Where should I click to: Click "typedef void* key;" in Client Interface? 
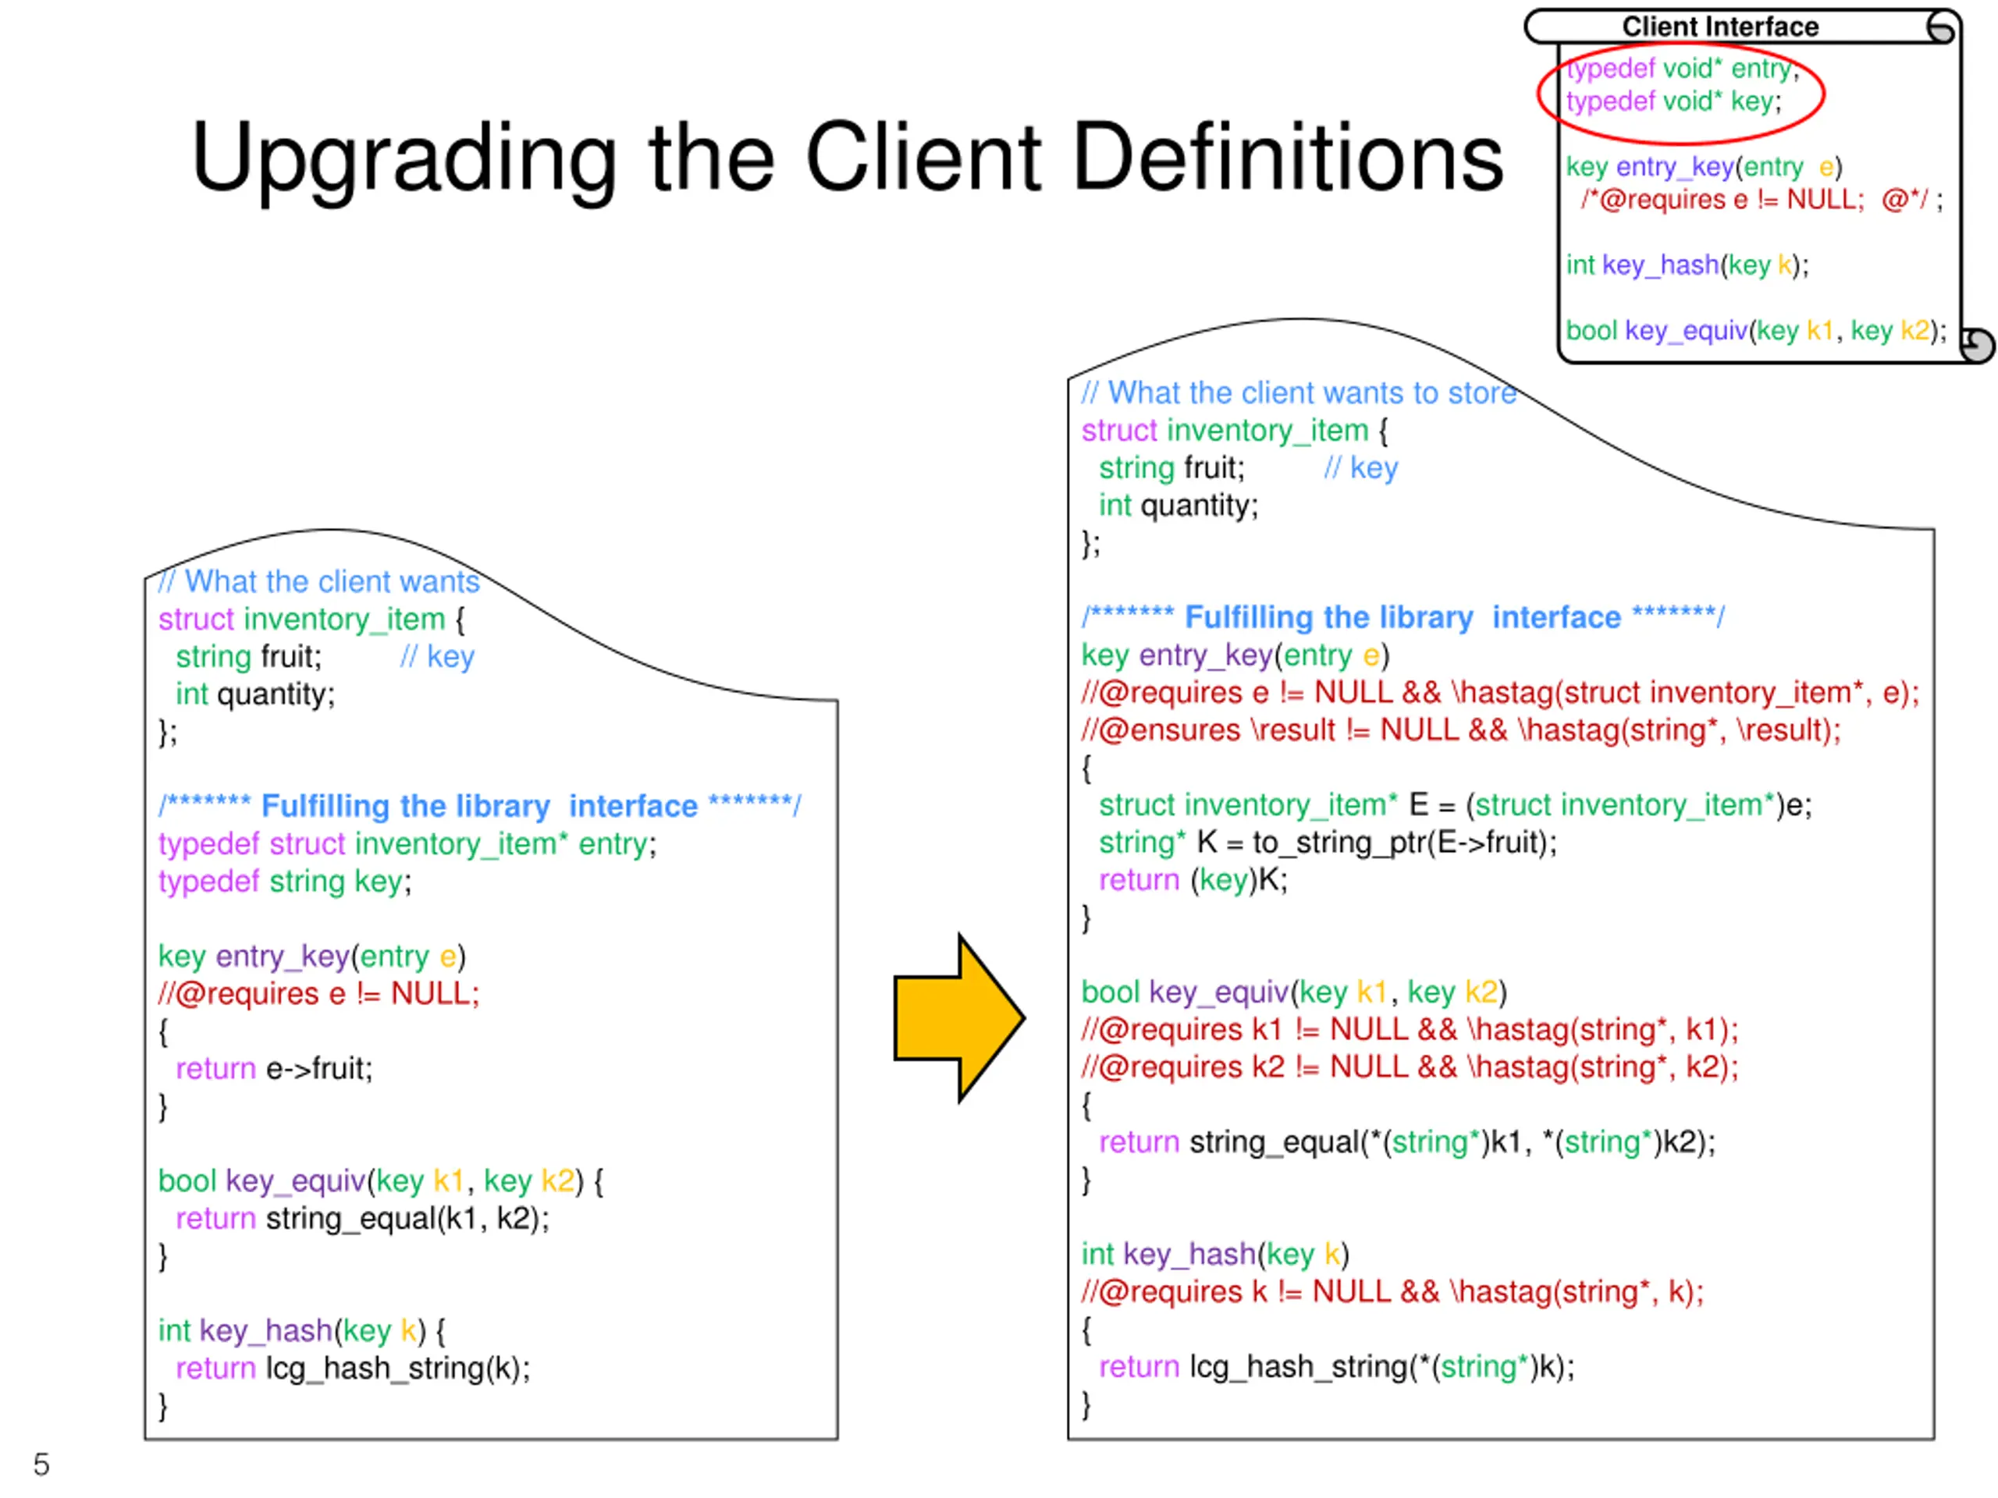(x=1673, y=101)
